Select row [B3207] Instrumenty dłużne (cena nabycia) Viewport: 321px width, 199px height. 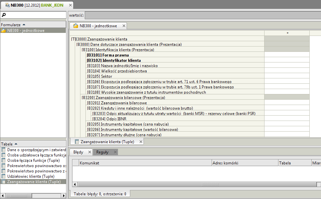pyautogui.click(x=175, y=135)
